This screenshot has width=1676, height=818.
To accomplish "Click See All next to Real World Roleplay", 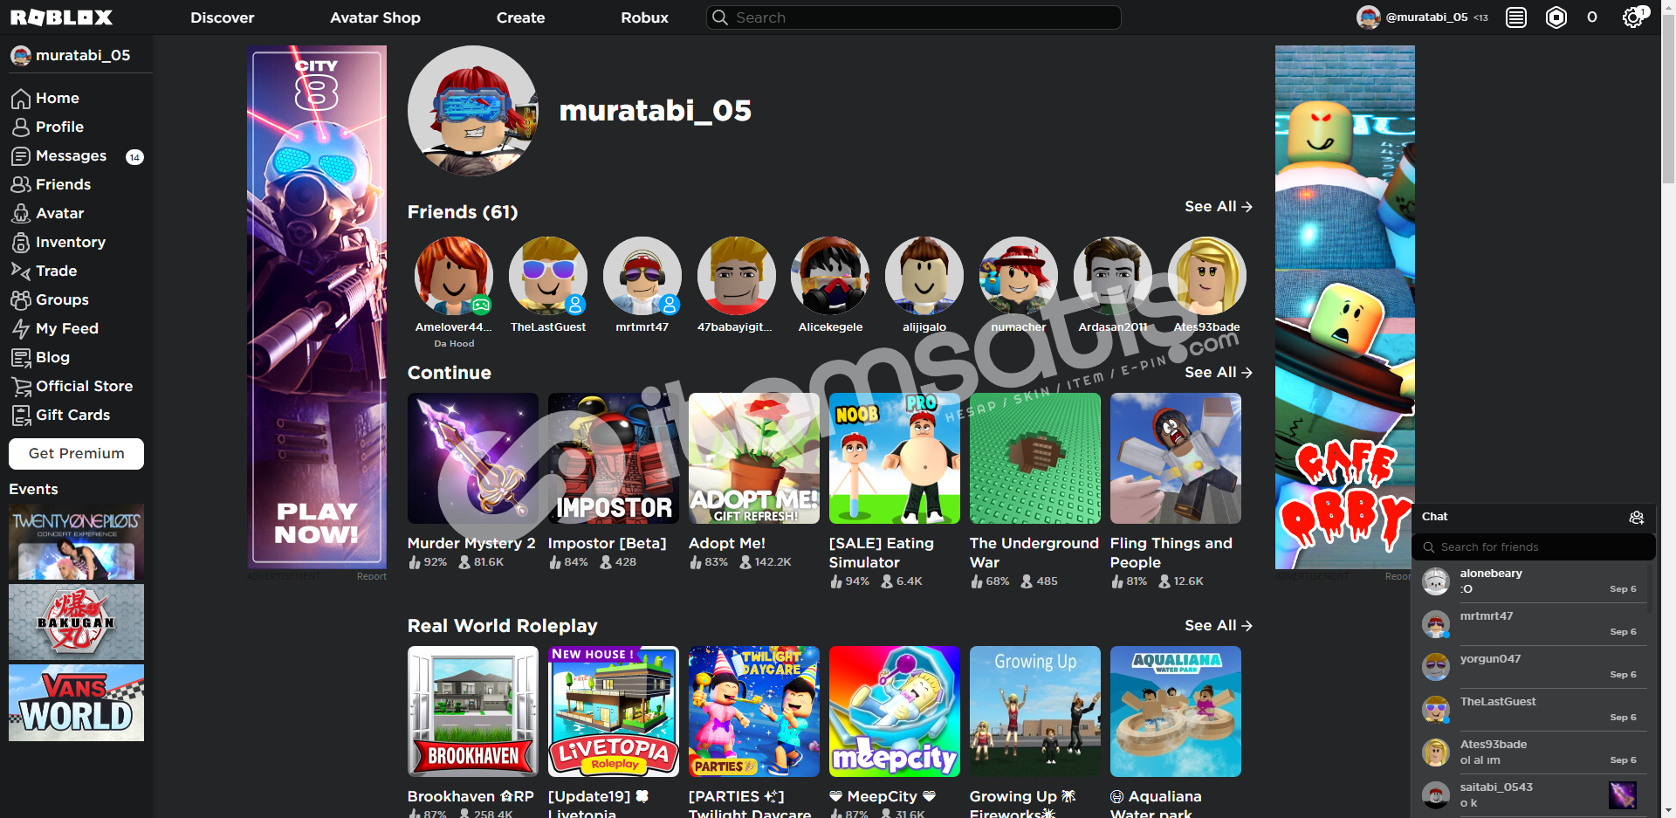I will [1219, 626].
